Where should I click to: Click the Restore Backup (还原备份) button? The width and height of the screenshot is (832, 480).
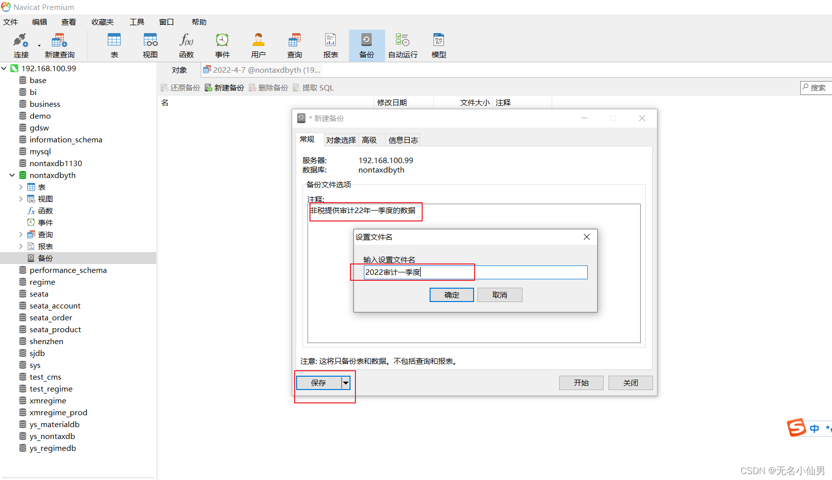pos(180,87)
